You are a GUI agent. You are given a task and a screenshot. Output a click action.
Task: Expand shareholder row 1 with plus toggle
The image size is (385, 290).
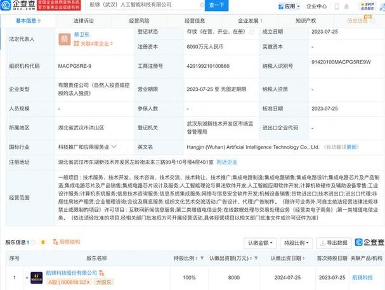pos(27,278)
